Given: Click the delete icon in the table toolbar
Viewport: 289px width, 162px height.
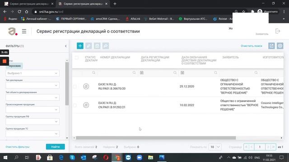Looking at the screenshot, I should coord(97,46).
